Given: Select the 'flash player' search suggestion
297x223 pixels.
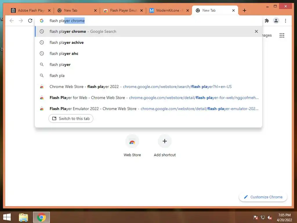Looking at the screenshot, I should [x=148, y=64].
